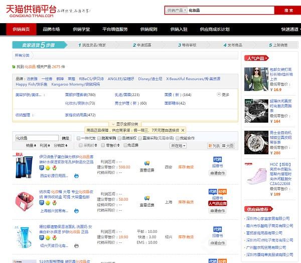Image resolution: width=301 pixels, height=263 pixels.
Task: Enable the 一件代发 checkbox
Action: coord(78,138)
